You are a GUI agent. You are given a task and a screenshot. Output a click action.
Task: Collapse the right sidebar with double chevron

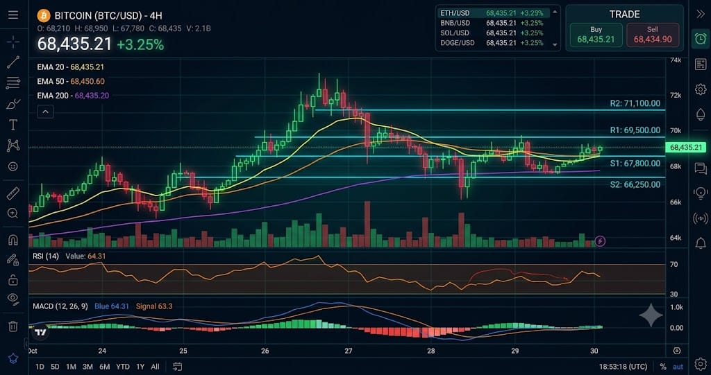point(700,14)
